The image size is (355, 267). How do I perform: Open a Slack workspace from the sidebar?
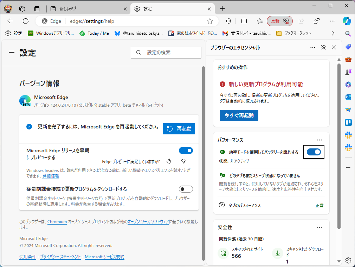[348, 135]
